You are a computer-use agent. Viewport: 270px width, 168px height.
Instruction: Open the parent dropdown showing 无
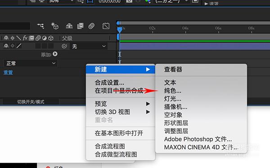pos(89,46)
